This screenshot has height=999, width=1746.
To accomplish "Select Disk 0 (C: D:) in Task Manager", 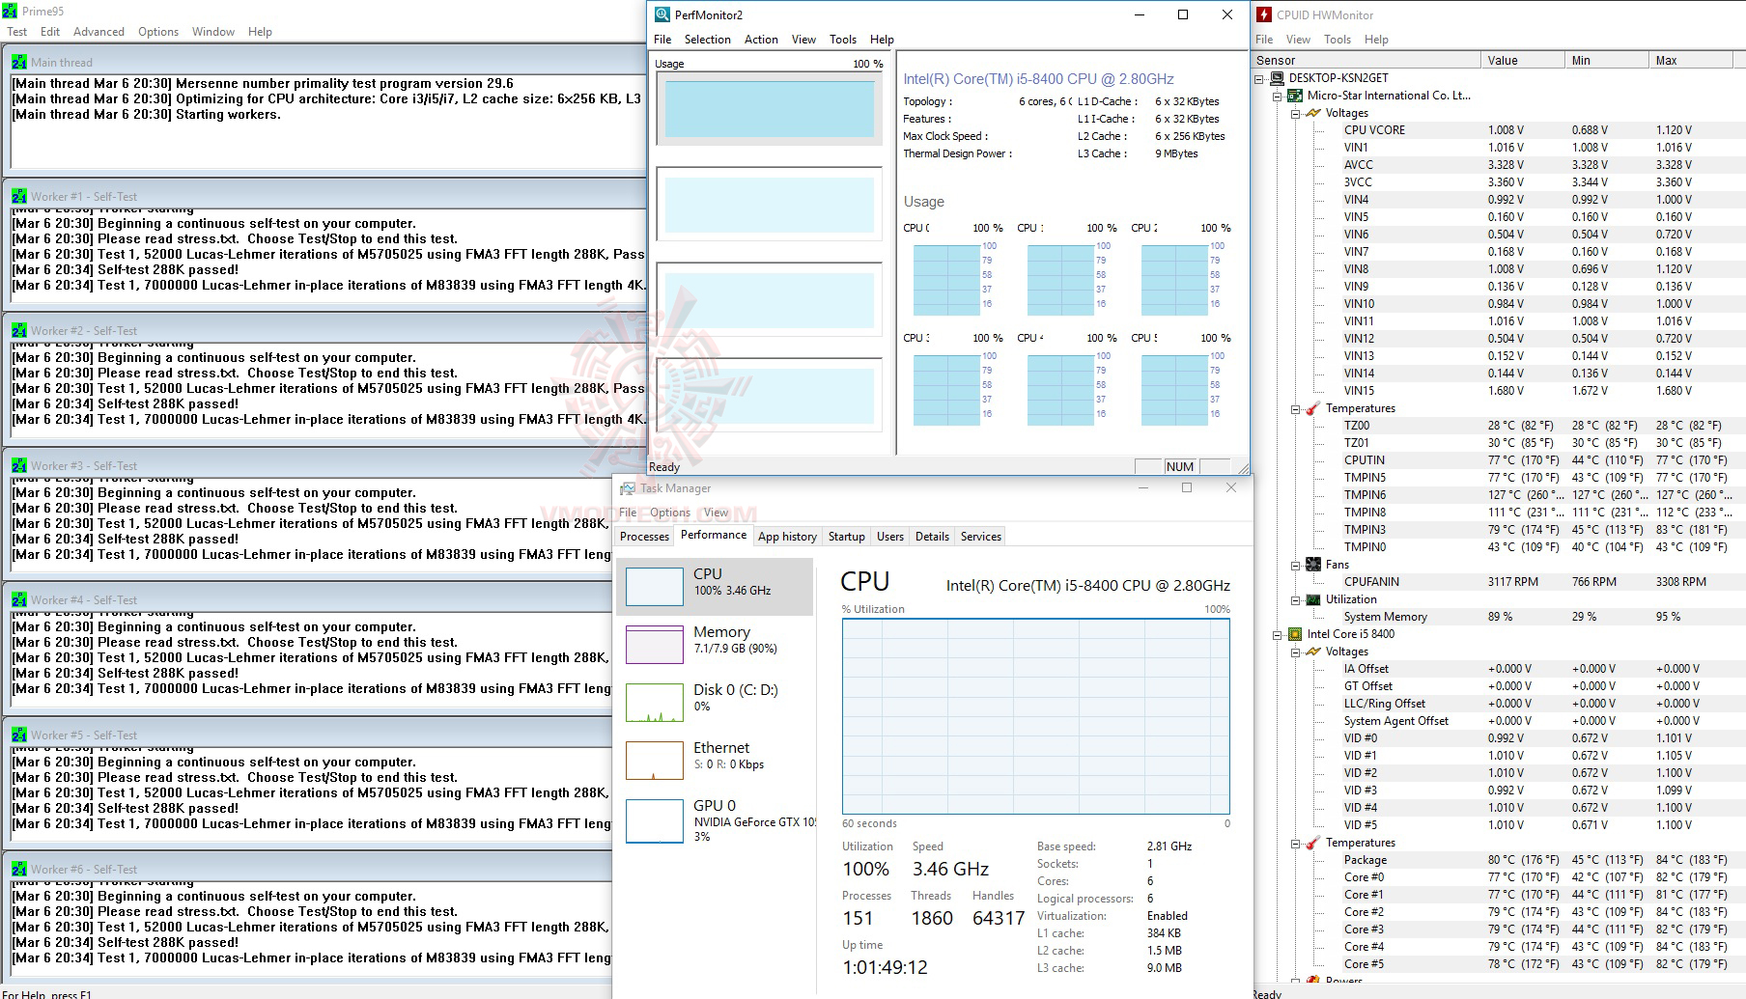I will pyautogui.click(x=715, y=702).
